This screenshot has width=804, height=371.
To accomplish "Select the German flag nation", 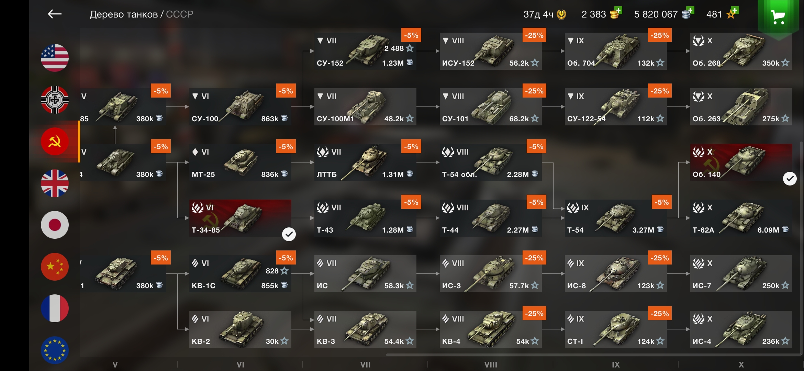I will [55, 100].
